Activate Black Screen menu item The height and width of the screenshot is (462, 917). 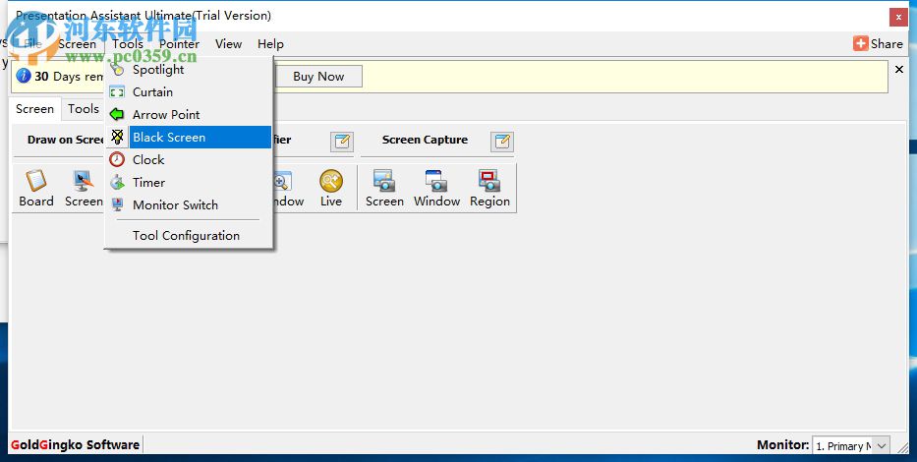tap(189, 138)
